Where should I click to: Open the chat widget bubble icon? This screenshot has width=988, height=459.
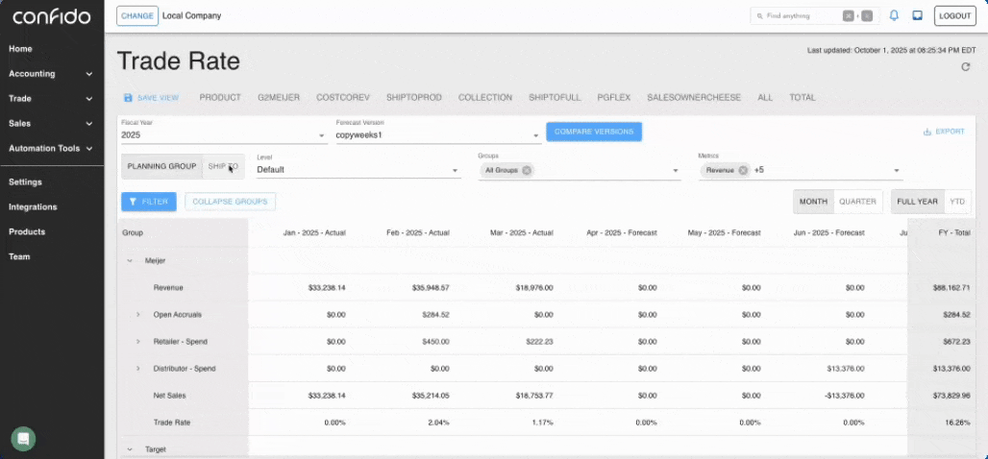[23, 439]
